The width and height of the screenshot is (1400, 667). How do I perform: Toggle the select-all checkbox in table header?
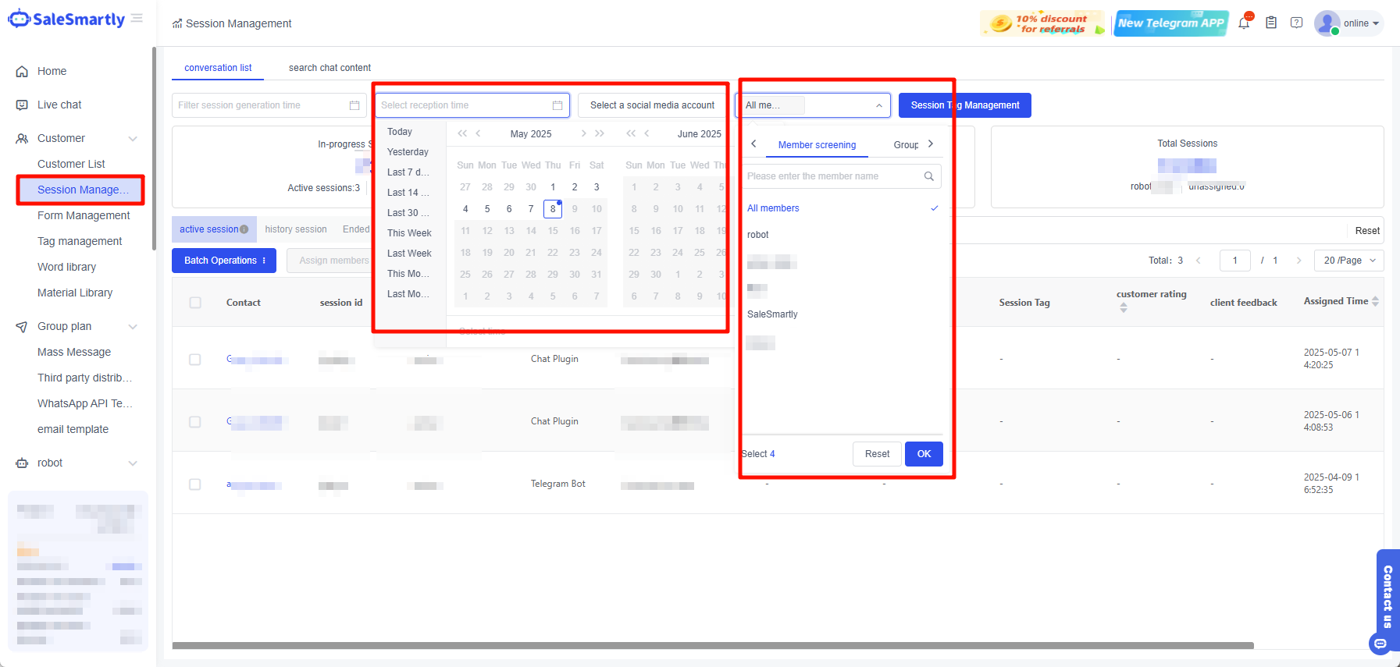pyautogui.click(x=195, y=303)
